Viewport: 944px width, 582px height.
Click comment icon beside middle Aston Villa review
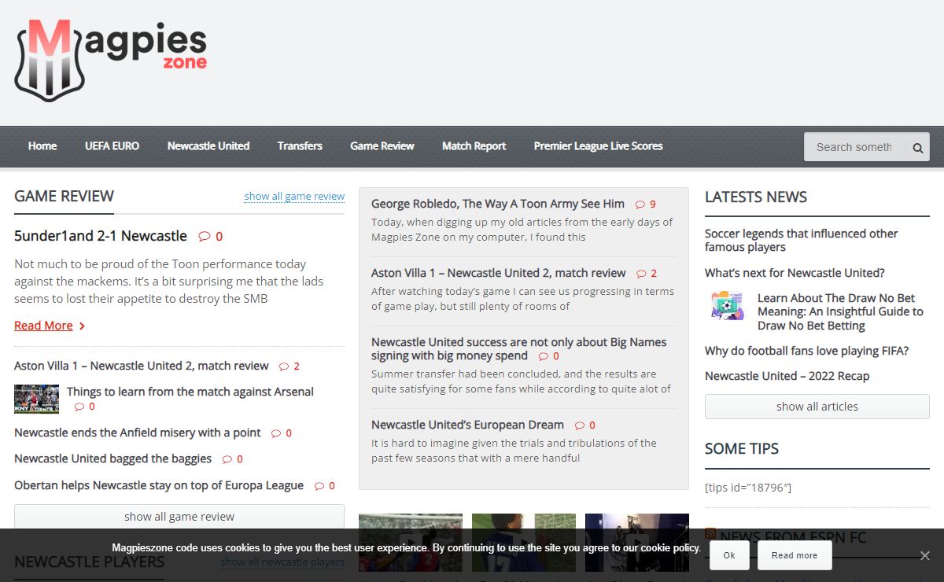641,274
